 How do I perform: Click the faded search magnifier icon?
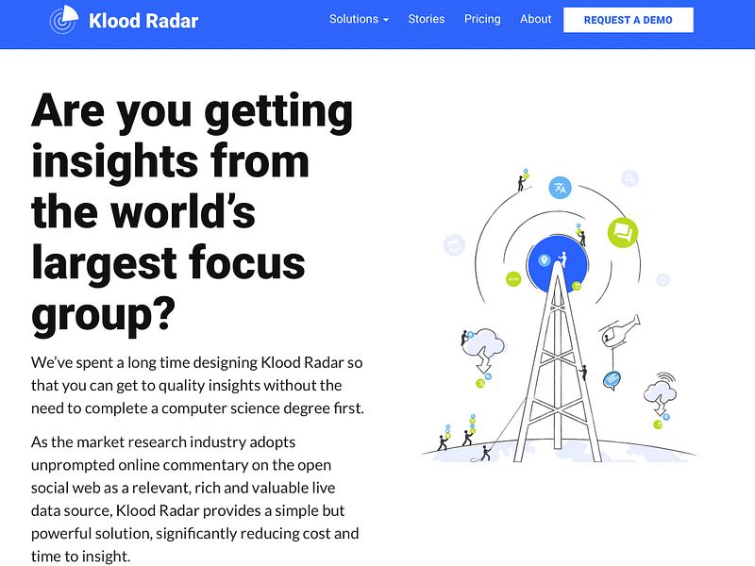[629, 178]
